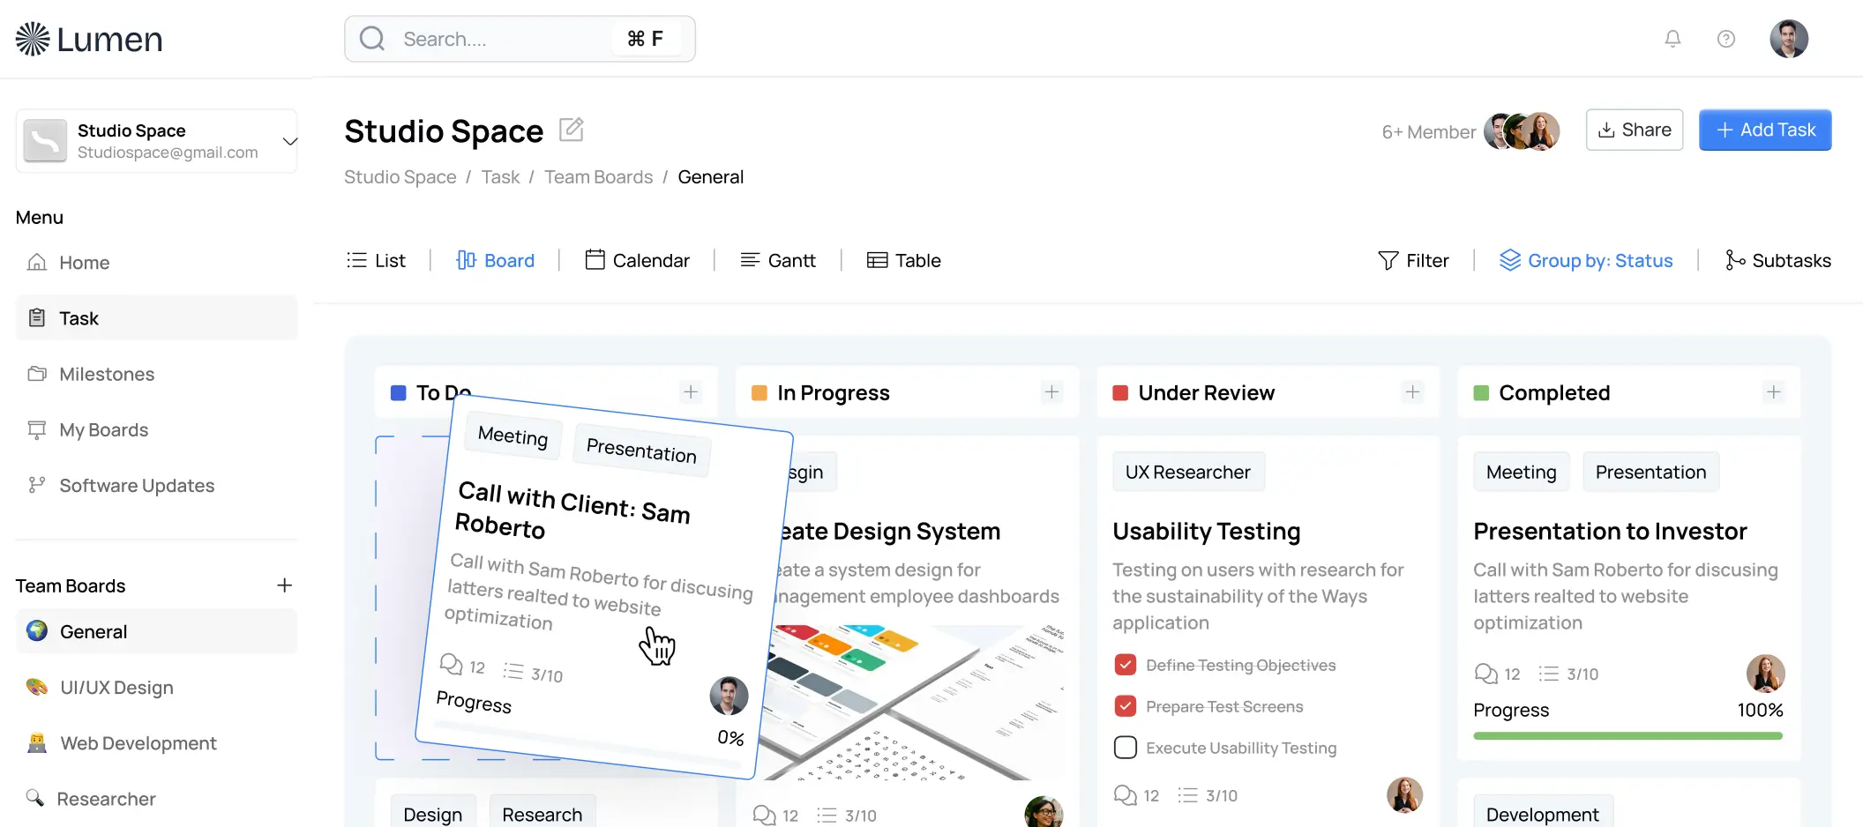
Task: Open the notification bell
Action: [x=1673, y=39]
